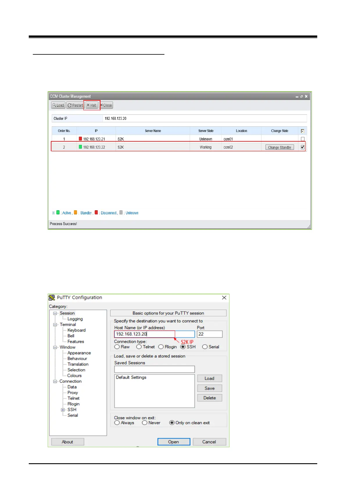Click the green Active legend icon

(x=58, y=212)
